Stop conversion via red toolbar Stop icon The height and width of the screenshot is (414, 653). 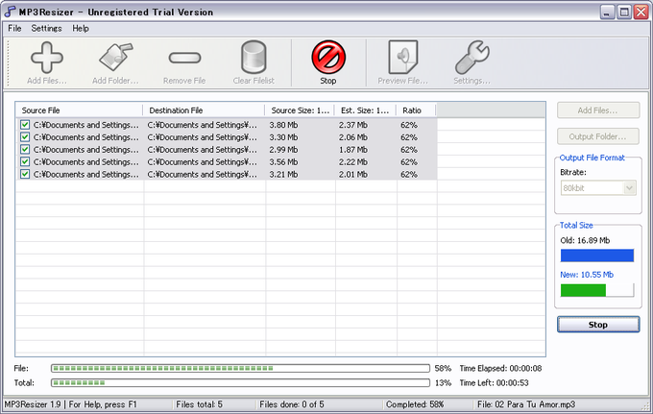(x=328, y=57)
